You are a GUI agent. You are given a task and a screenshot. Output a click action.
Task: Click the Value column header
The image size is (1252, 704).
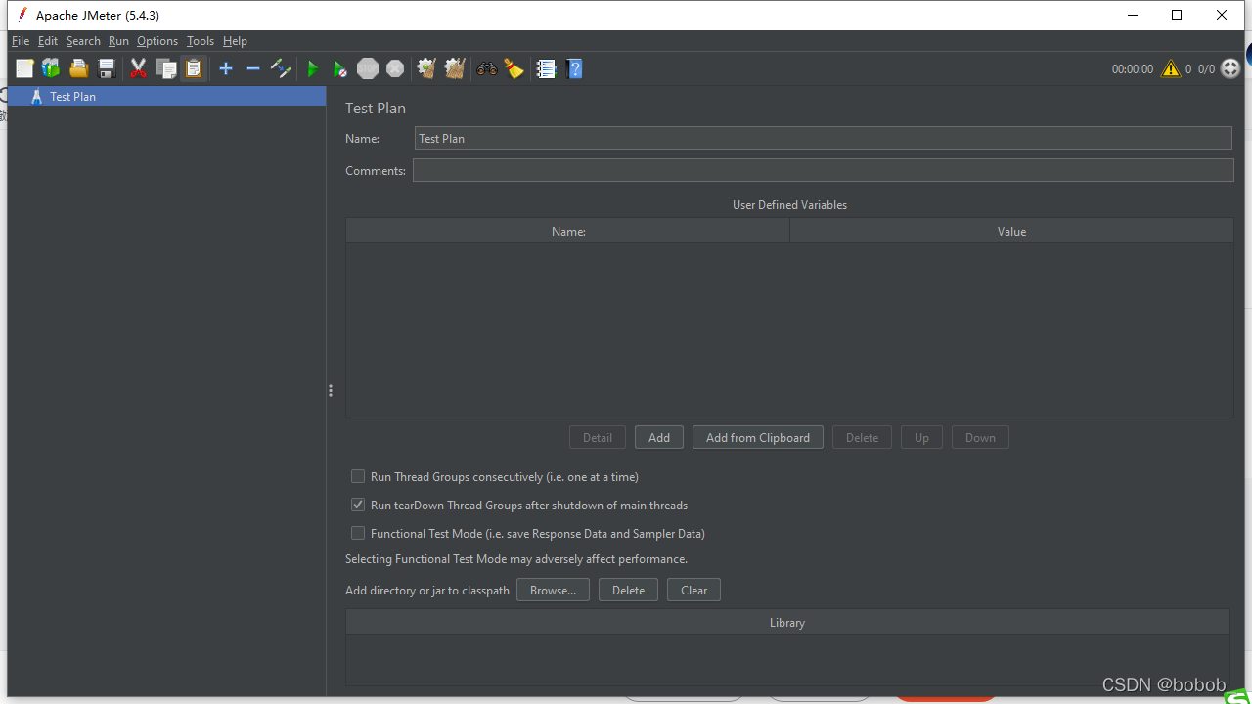tap(1011, 232)
